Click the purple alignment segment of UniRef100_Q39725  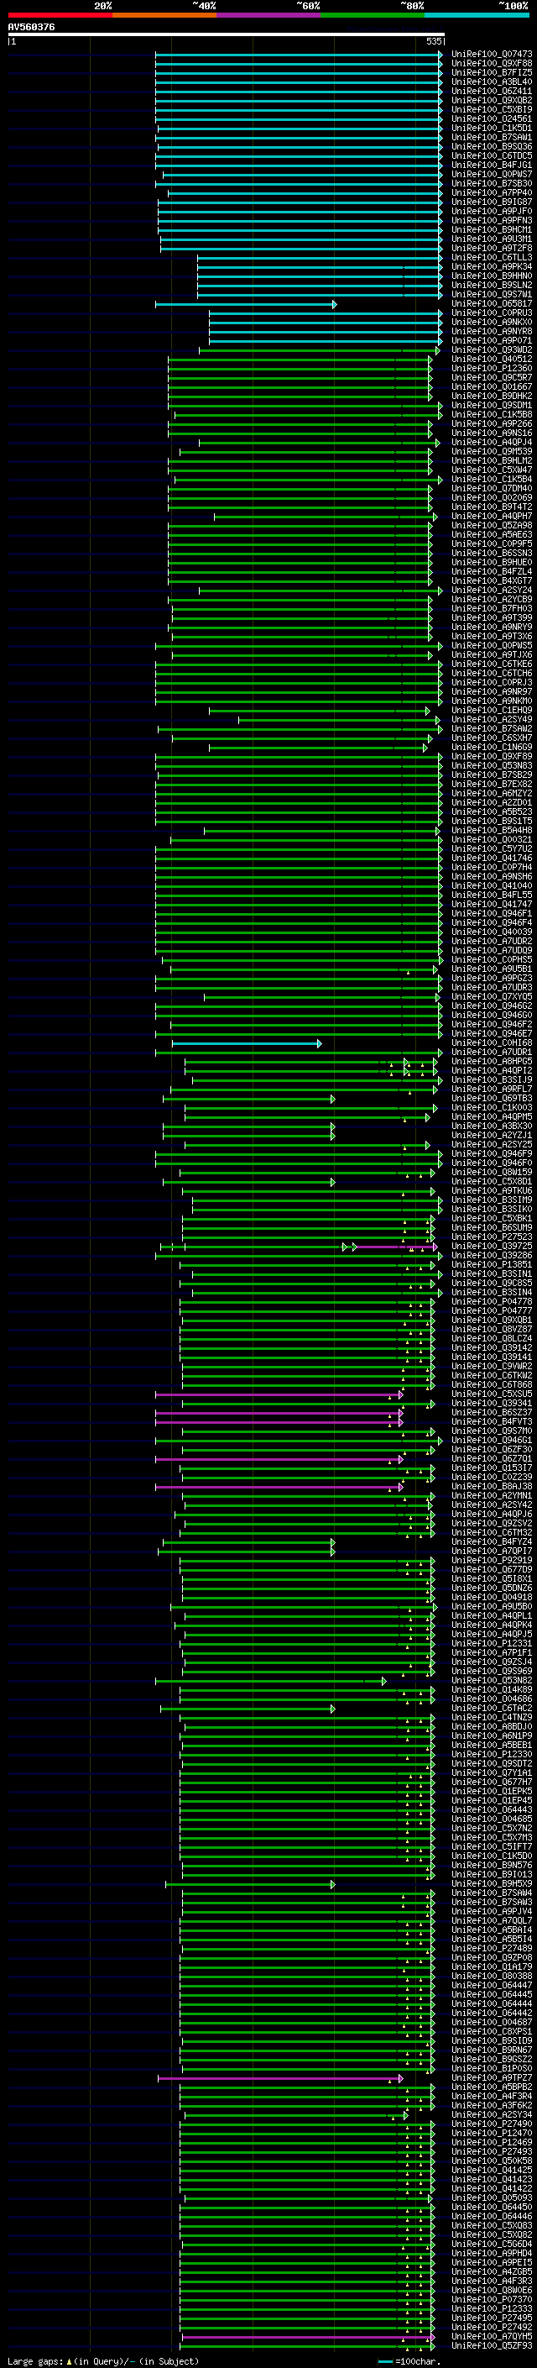pyautogui.click(x=396, y=1247)
